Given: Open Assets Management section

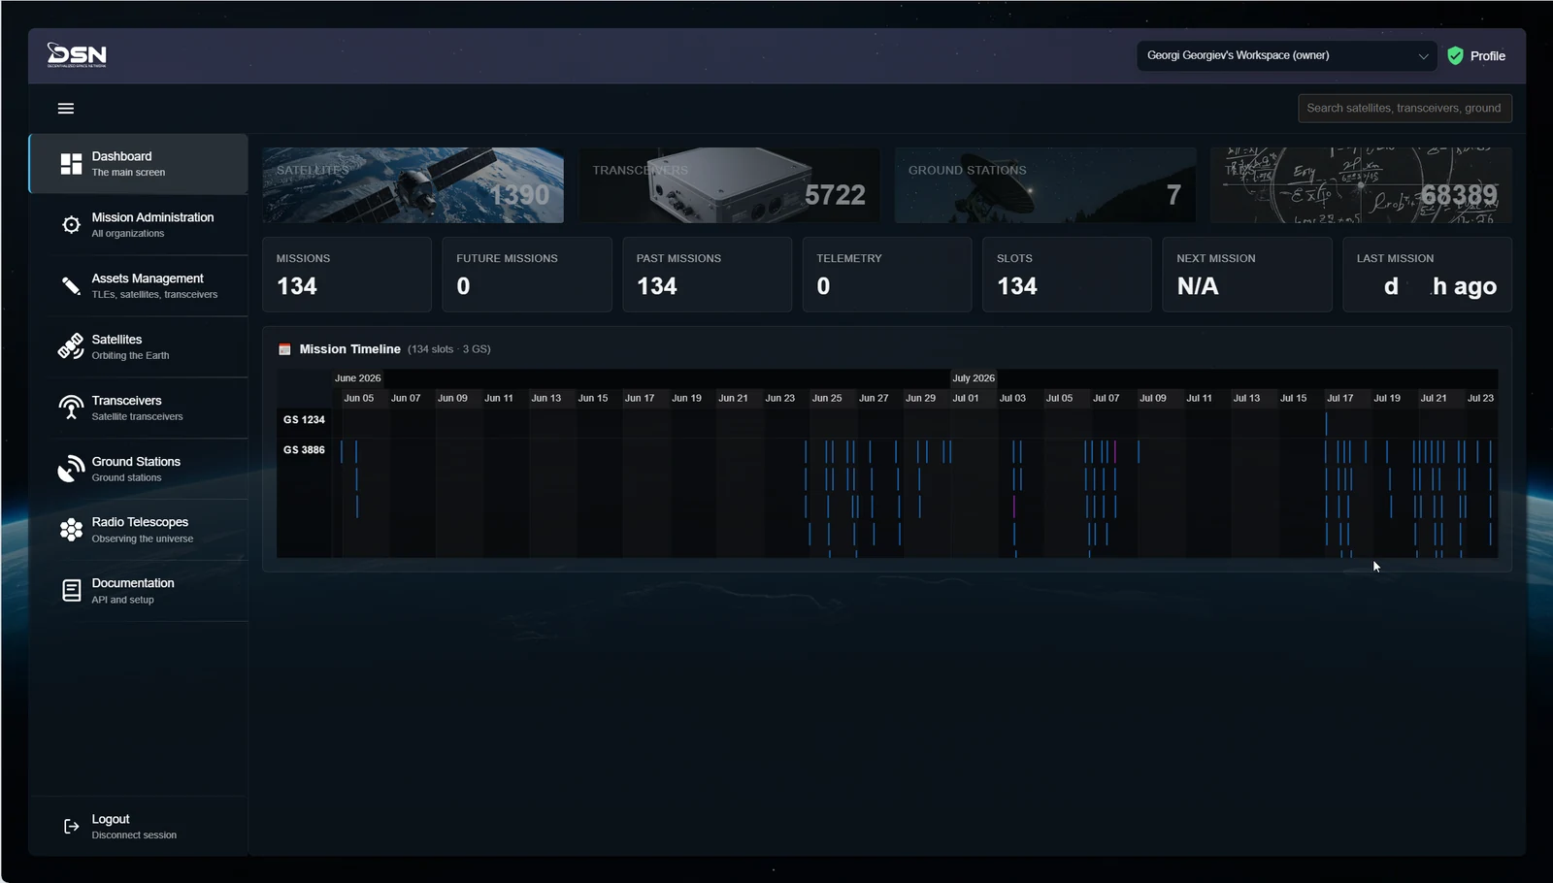Looking at the screenshot, I should click(x=138, y=286).
